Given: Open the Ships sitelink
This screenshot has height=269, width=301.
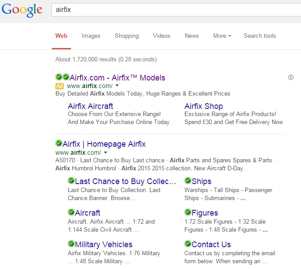Looking at the screenshot, I should 201,181.
